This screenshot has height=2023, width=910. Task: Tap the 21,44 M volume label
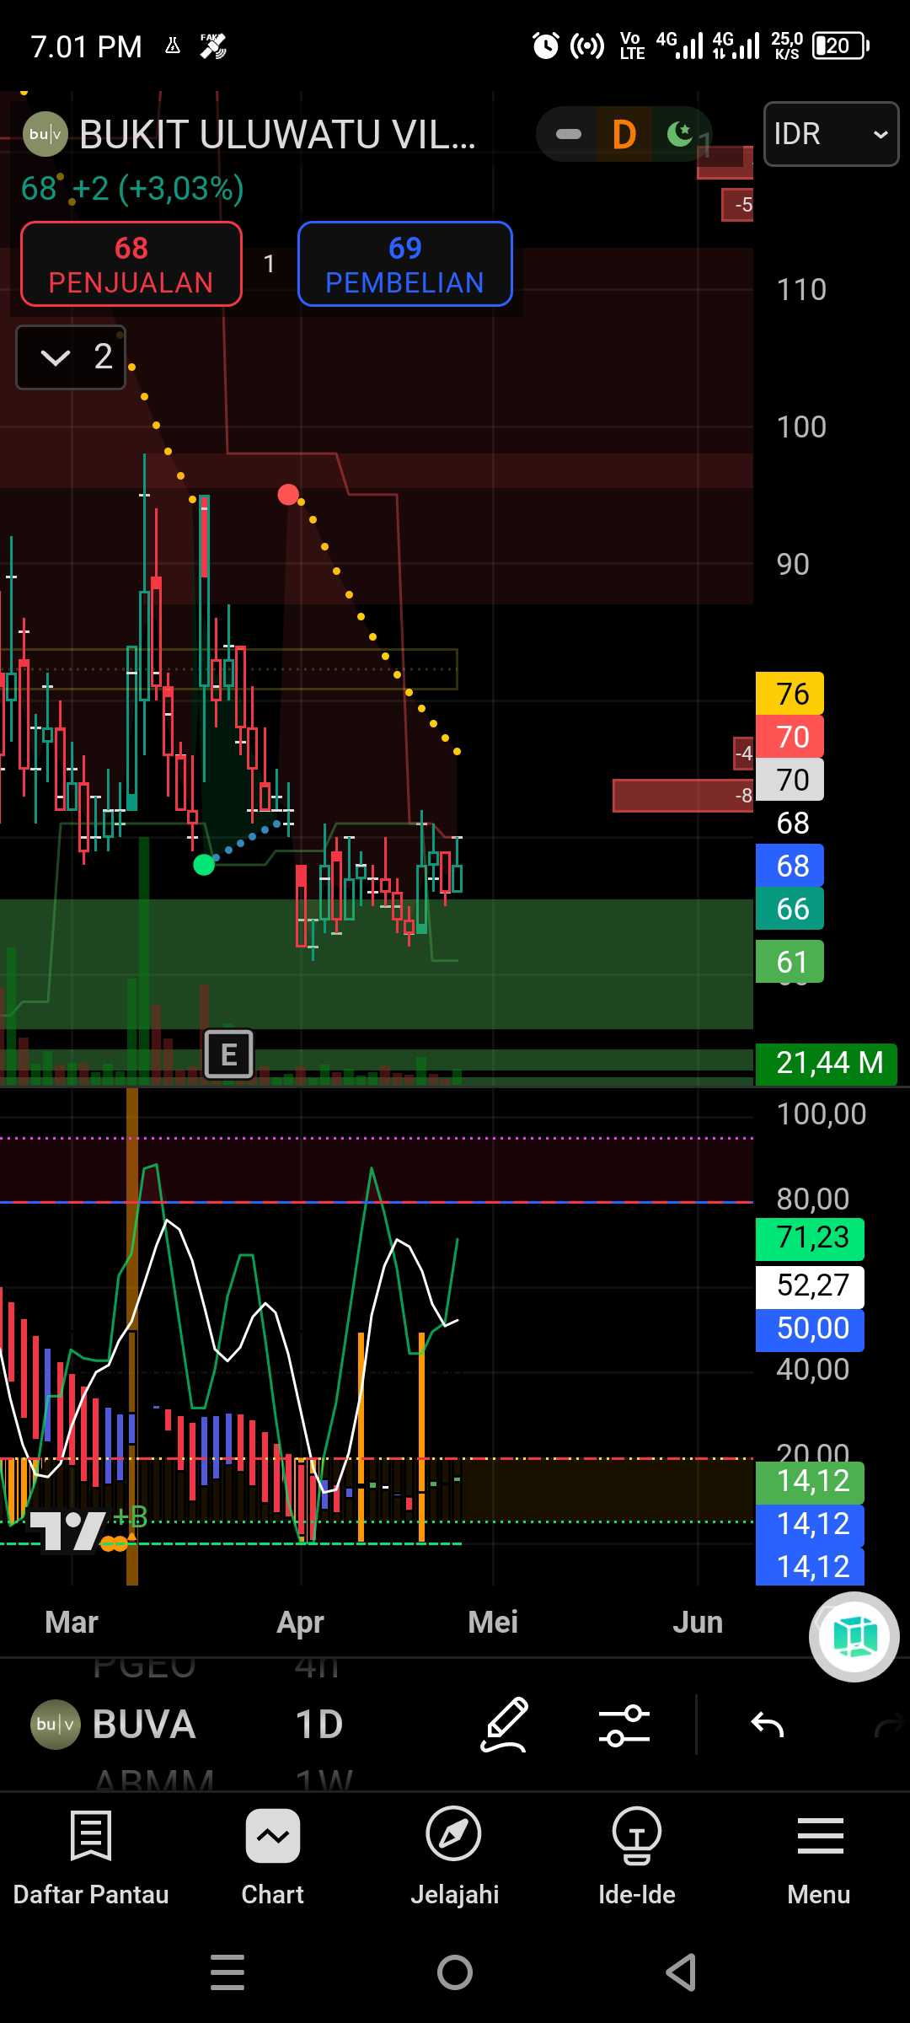pos(827,1063)
